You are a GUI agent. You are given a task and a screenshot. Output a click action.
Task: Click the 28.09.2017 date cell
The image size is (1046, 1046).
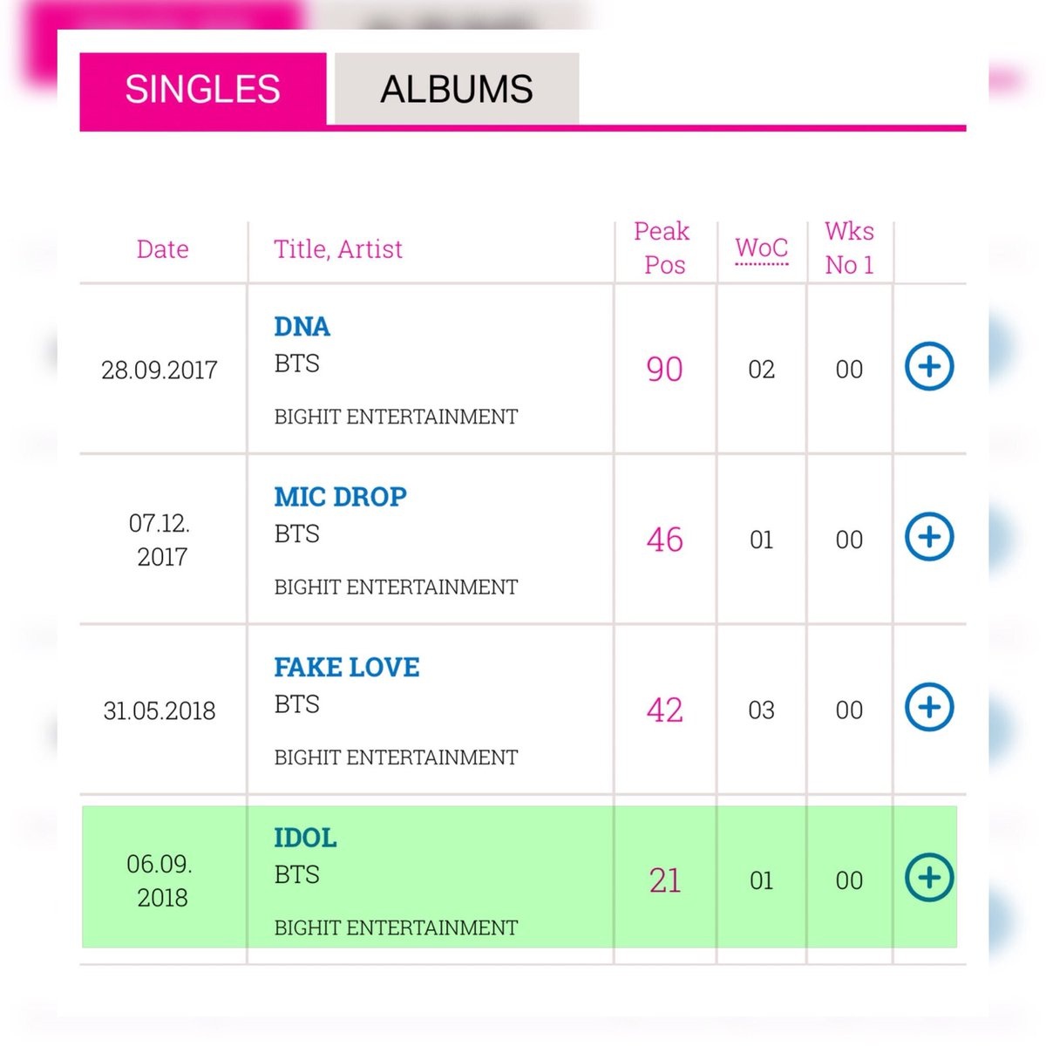[160, 370]
